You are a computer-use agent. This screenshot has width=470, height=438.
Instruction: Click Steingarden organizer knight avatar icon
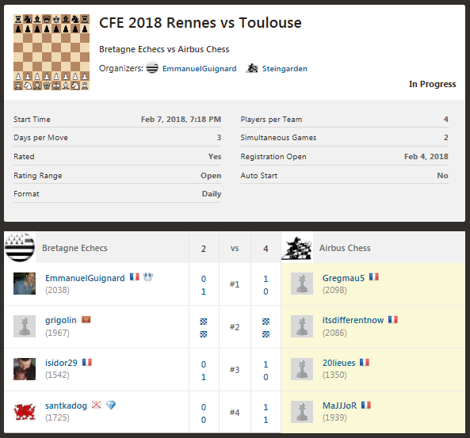(252, 68)
